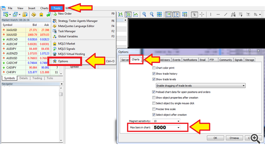The image size is (265, 148).
Task: Select the Trendline tool
Action: [x=226, y=15]
